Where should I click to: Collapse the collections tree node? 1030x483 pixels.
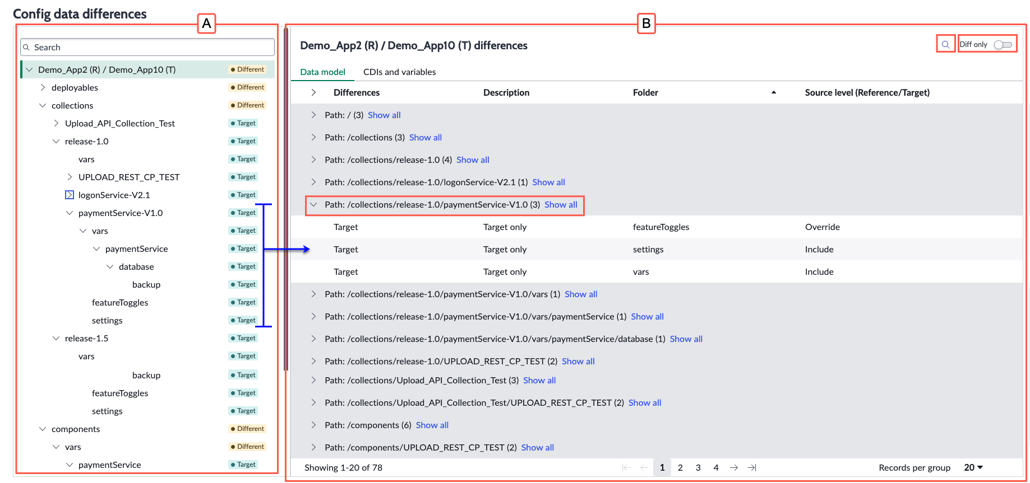[x=43, y=105]
